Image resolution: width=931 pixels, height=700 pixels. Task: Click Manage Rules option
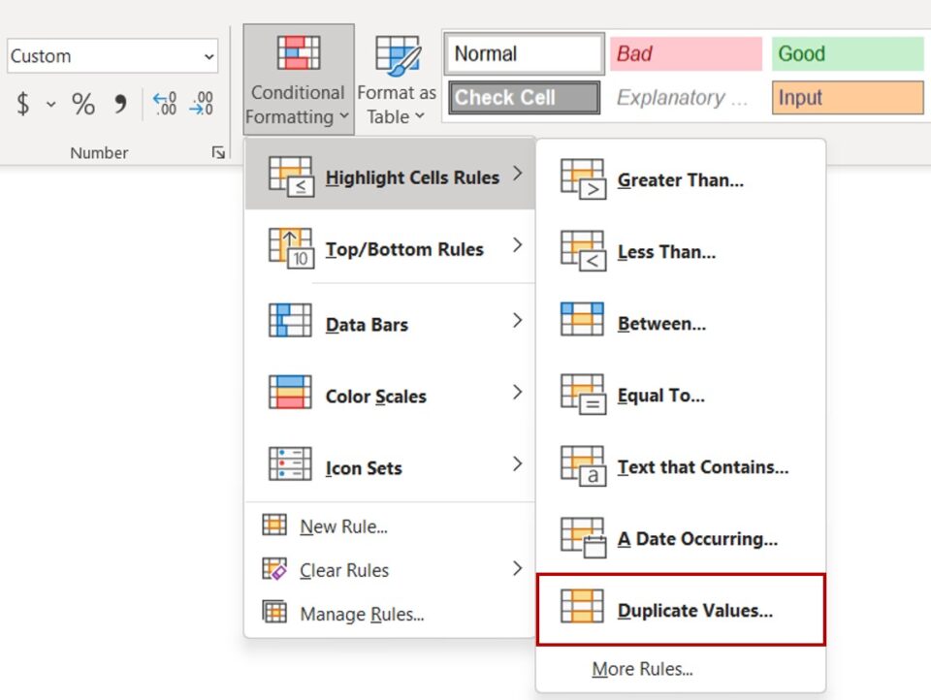coord(361,614)
